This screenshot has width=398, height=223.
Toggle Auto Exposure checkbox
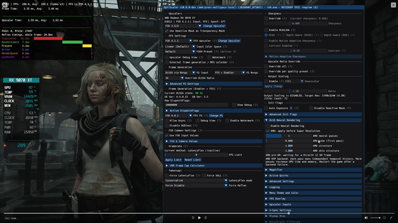click(x=266, y=108)
